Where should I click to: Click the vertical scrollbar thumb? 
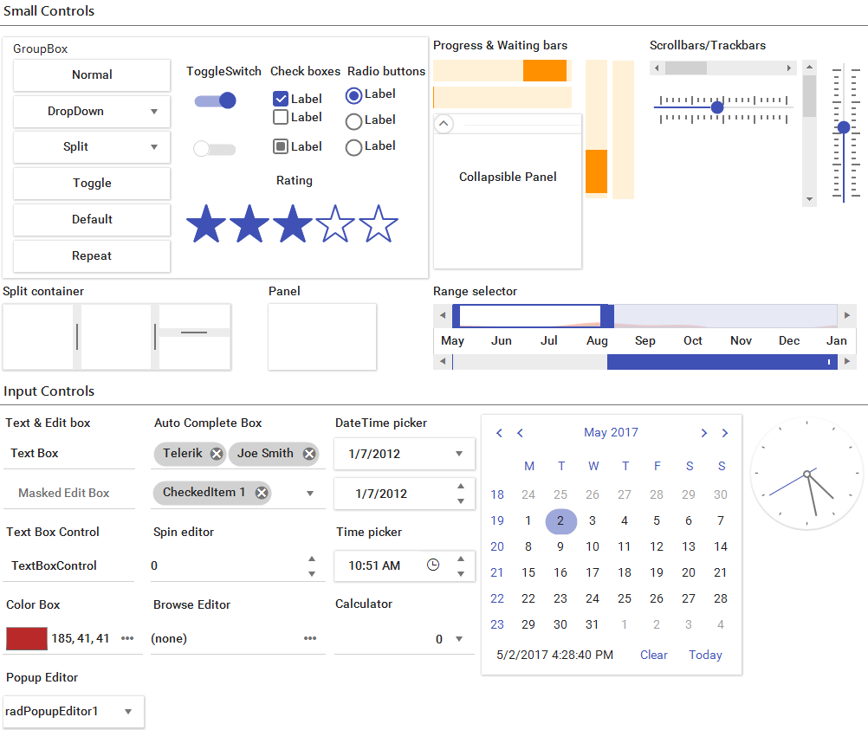click(x=809, y=96)
